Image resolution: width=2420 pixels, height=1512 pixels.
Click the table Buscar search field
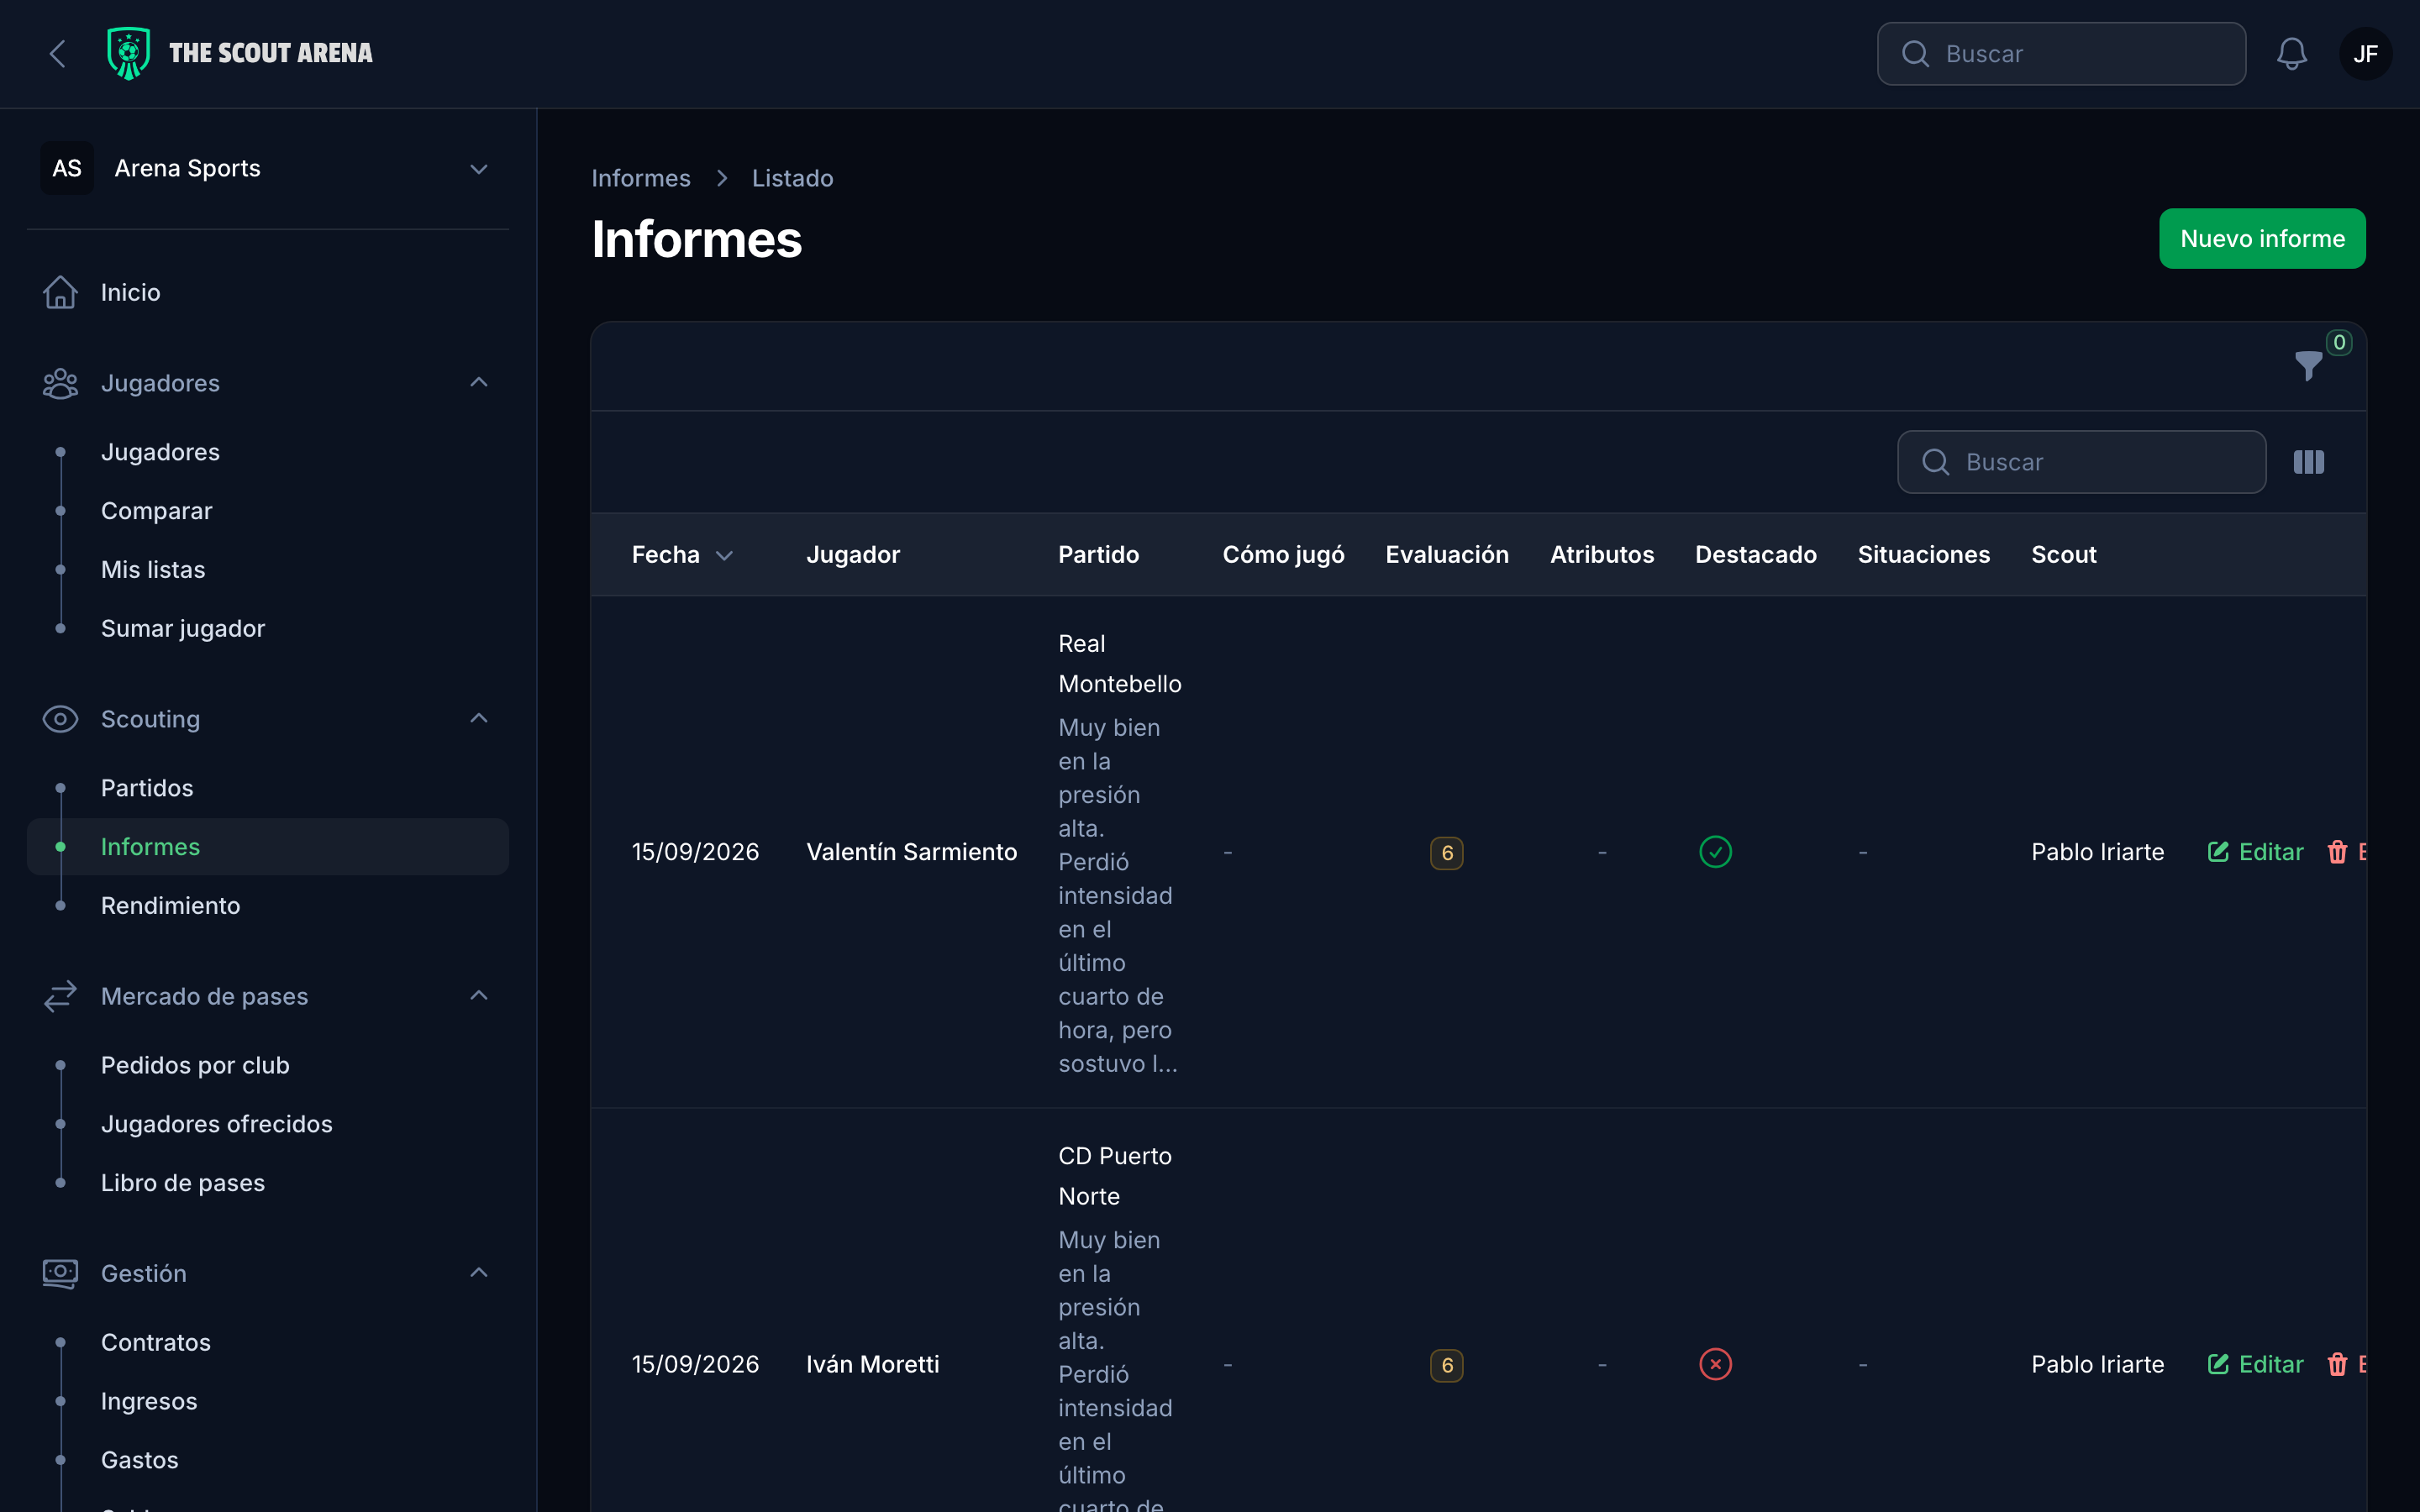point(2081,462)
